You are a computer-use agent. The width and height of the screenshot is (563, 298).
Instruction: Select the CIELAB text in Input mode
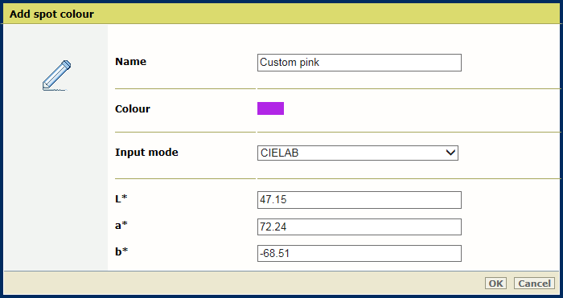[x=279, y=153]
